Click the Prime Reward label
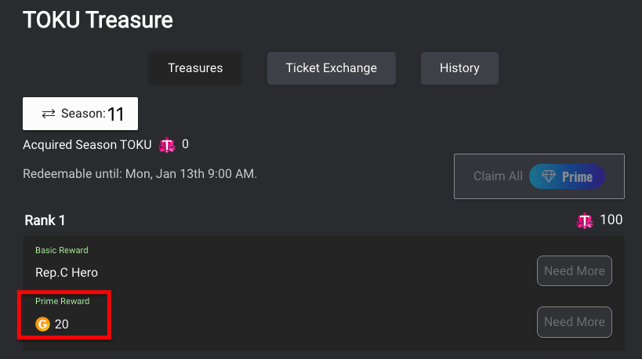The width and height of the screenshot is (642, 359). pyautogui.click(x=62, y=301)
